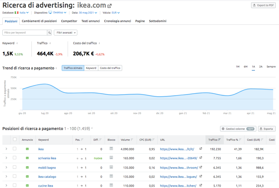Click info icon beside Trend di ricerca a pagamento

point(56,68)
